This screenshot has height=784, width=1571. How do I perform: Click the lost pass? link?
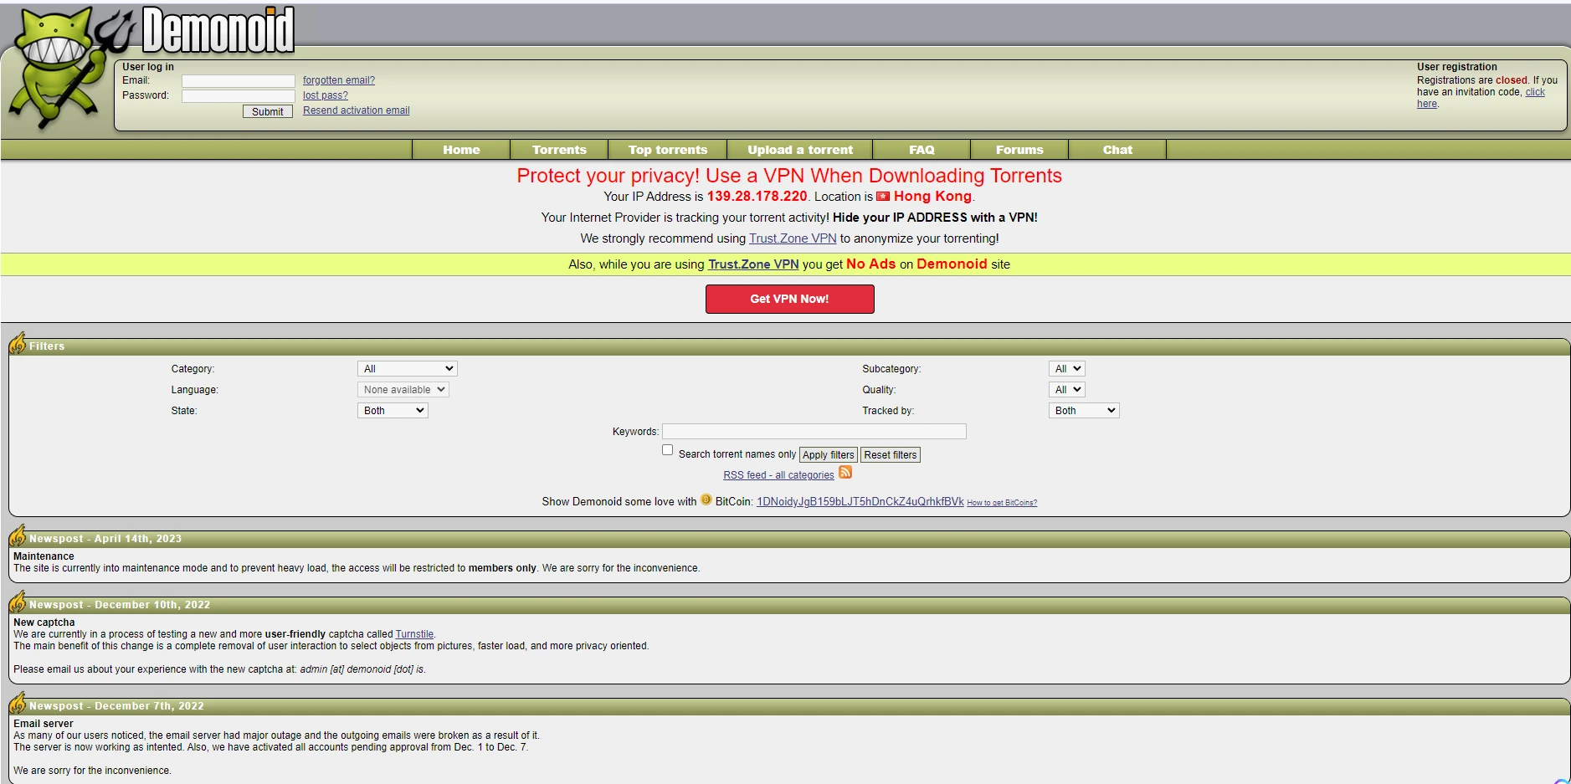326,95
